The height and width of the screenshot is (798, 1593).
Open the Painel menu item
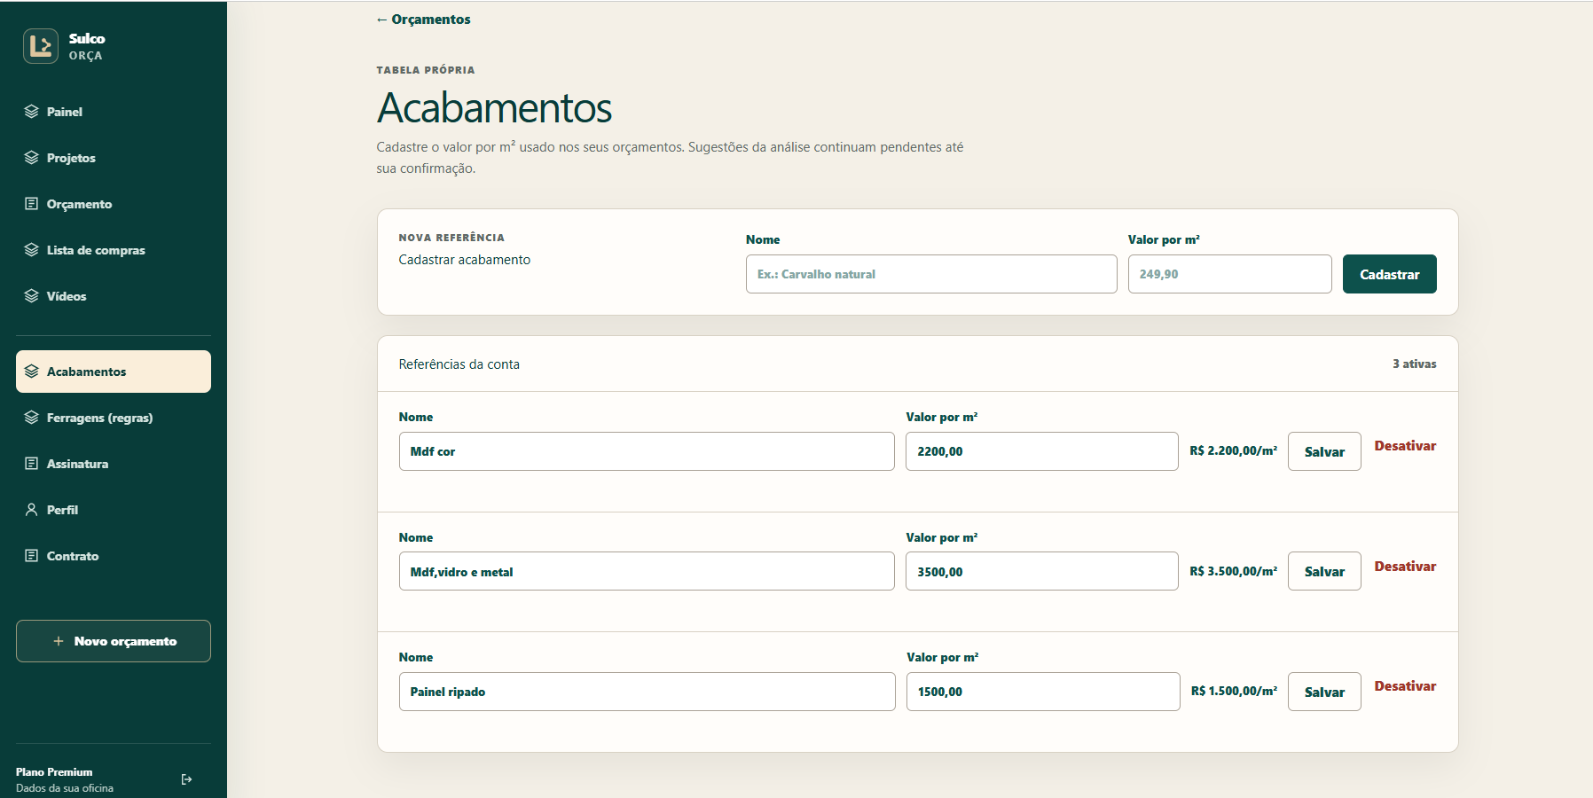[x=114, y=112]
